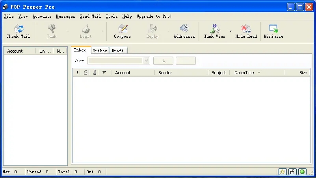
Task: Open Compose to write a new message
Action: coord(123,29)
